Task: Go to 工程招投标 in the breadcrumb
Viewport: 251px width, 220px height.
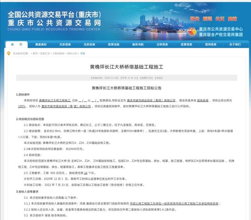Action: (58, 53)
